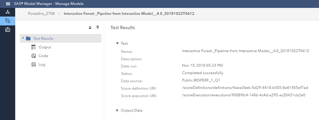Click the Score definition URI: label
Screen dimensions: 319x120
[139, 89]
